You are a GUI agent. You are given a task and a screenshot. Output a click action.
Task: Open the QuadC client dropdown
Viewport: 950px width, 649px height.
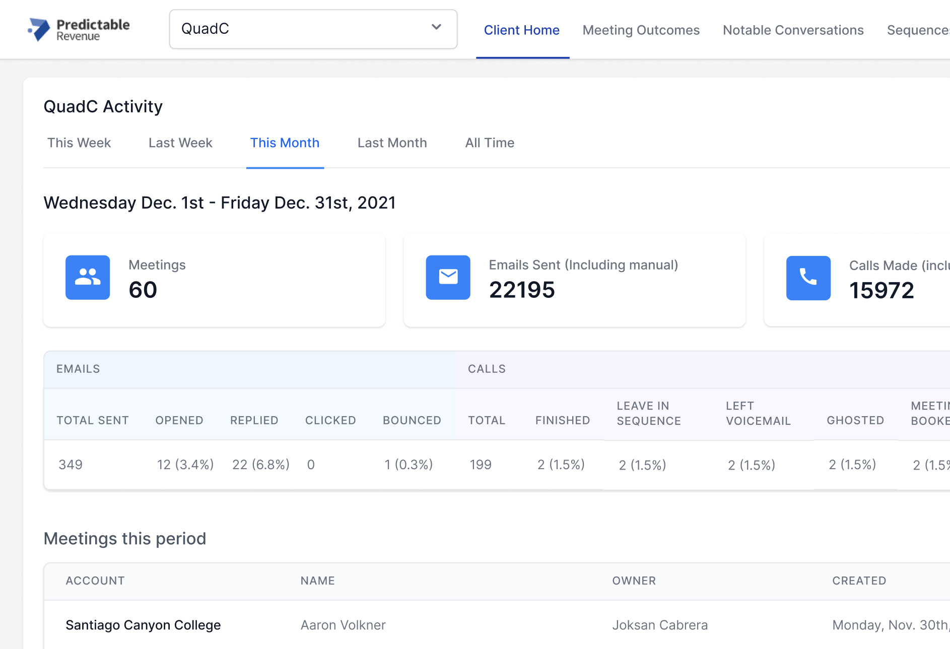pyautogui.click(x=313, y=29)
